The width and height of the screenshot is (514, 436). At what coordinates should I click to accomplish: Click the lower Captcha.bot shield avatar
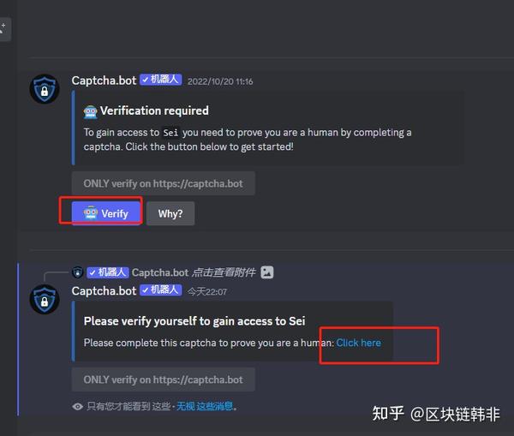[x=45, y=300]
